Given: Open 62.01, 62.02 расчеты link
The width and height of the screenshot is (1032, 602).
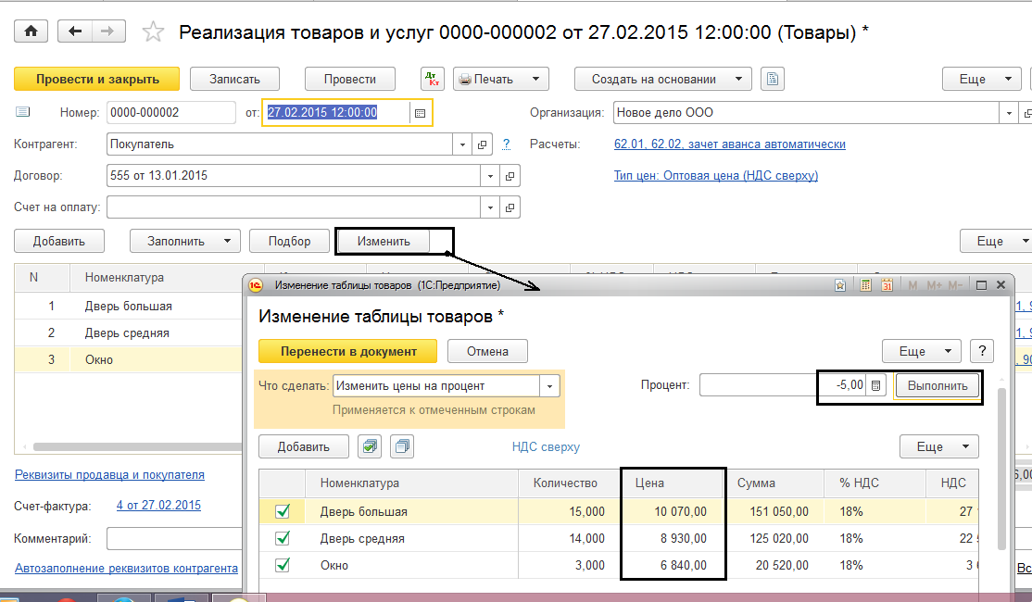Looking at the screenshot, I should [730, 144].
